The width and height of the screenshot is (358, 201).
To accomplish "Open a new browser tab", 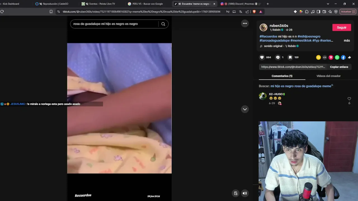I will click(x=268, y=4).
